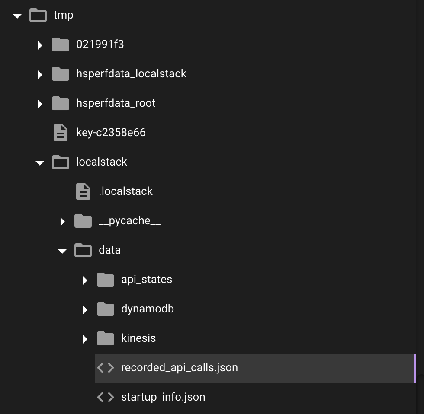424x414 pixels.
Task: Click the api_states folder icon
Action: point(106,280)
